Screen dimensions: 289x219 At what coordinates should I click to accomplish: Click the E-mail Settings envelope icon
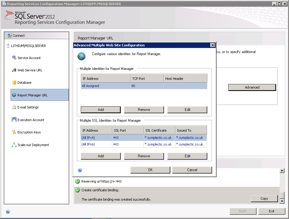click(14, 107)
